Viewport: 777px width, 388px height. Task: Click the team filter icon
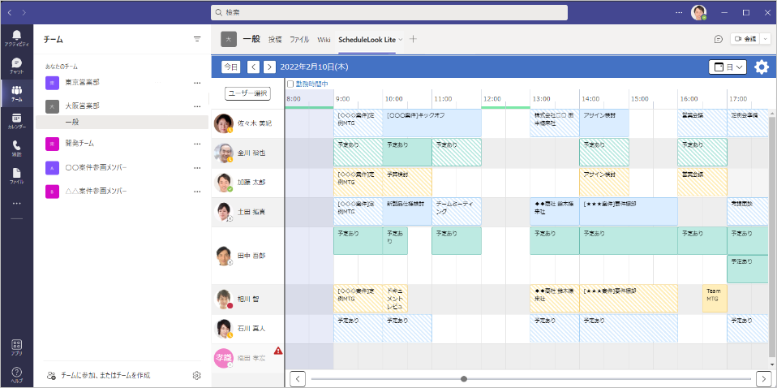(196, 39)
